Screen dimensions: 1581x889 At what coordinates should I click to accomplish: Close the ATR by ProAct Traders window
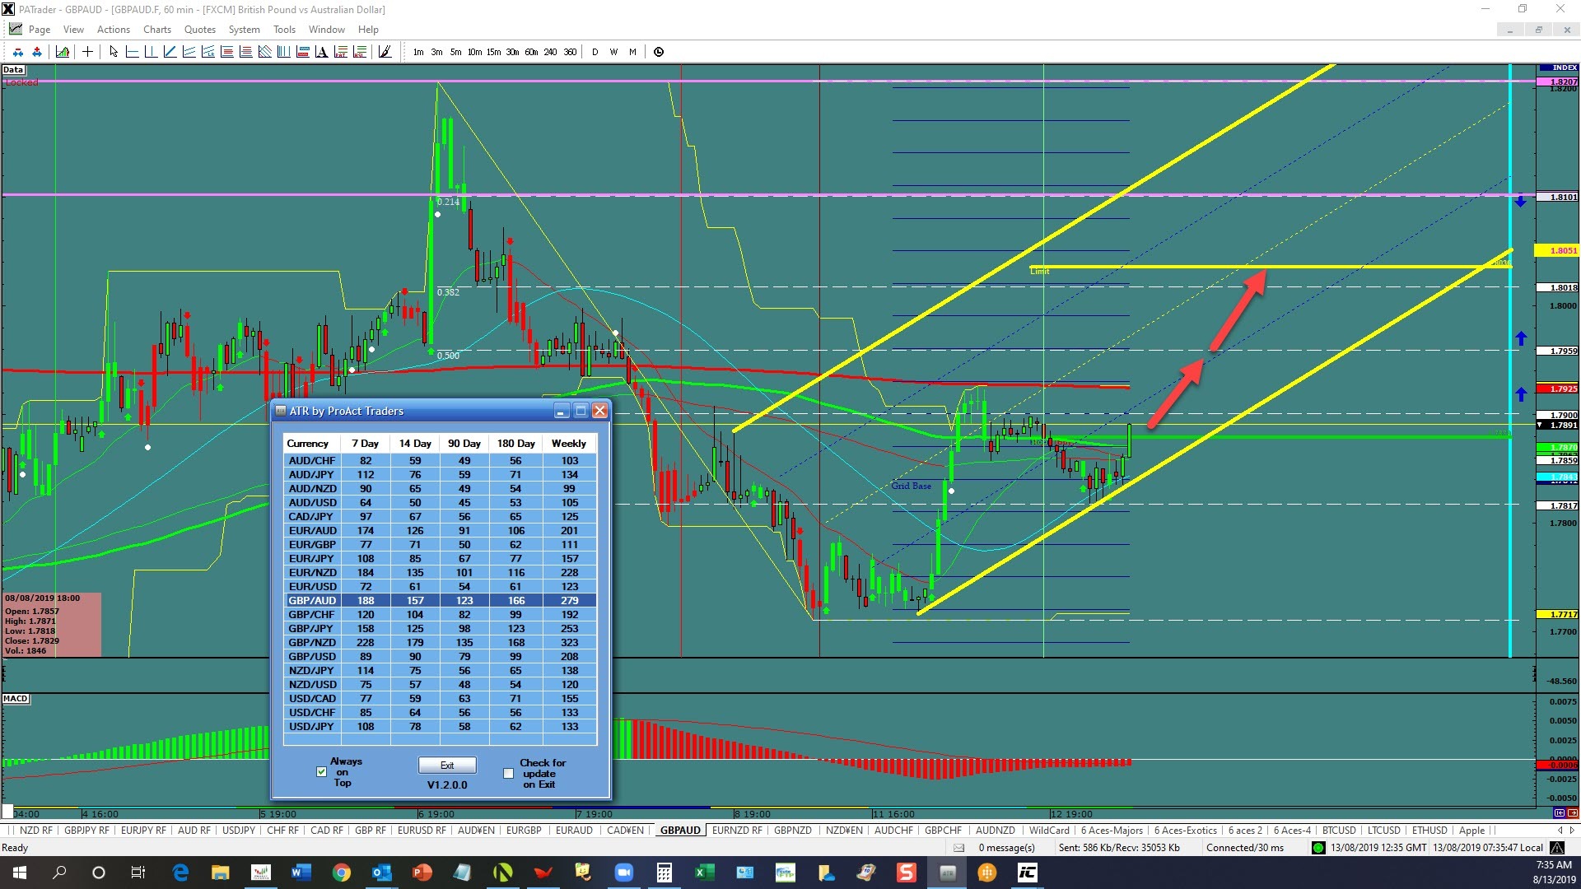(x=599, y=410)
